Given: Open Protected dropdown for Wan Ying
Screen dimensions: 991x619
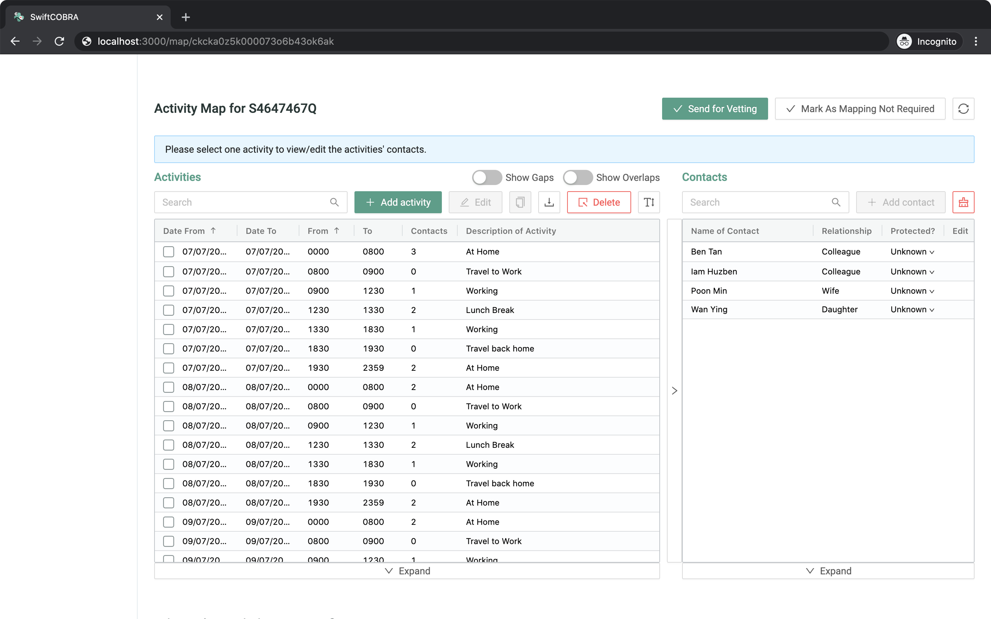Looking at the screenshot, I should coord(913,309).
